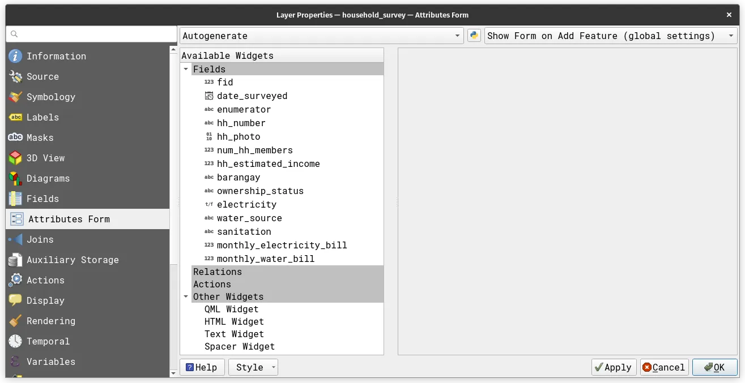Select the Temporal panel icon
The height and width of the screenshot is (383, 745).
click(16, 341)
